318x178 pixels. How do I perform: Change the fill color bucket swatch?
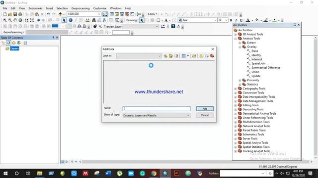coord(257,20)
